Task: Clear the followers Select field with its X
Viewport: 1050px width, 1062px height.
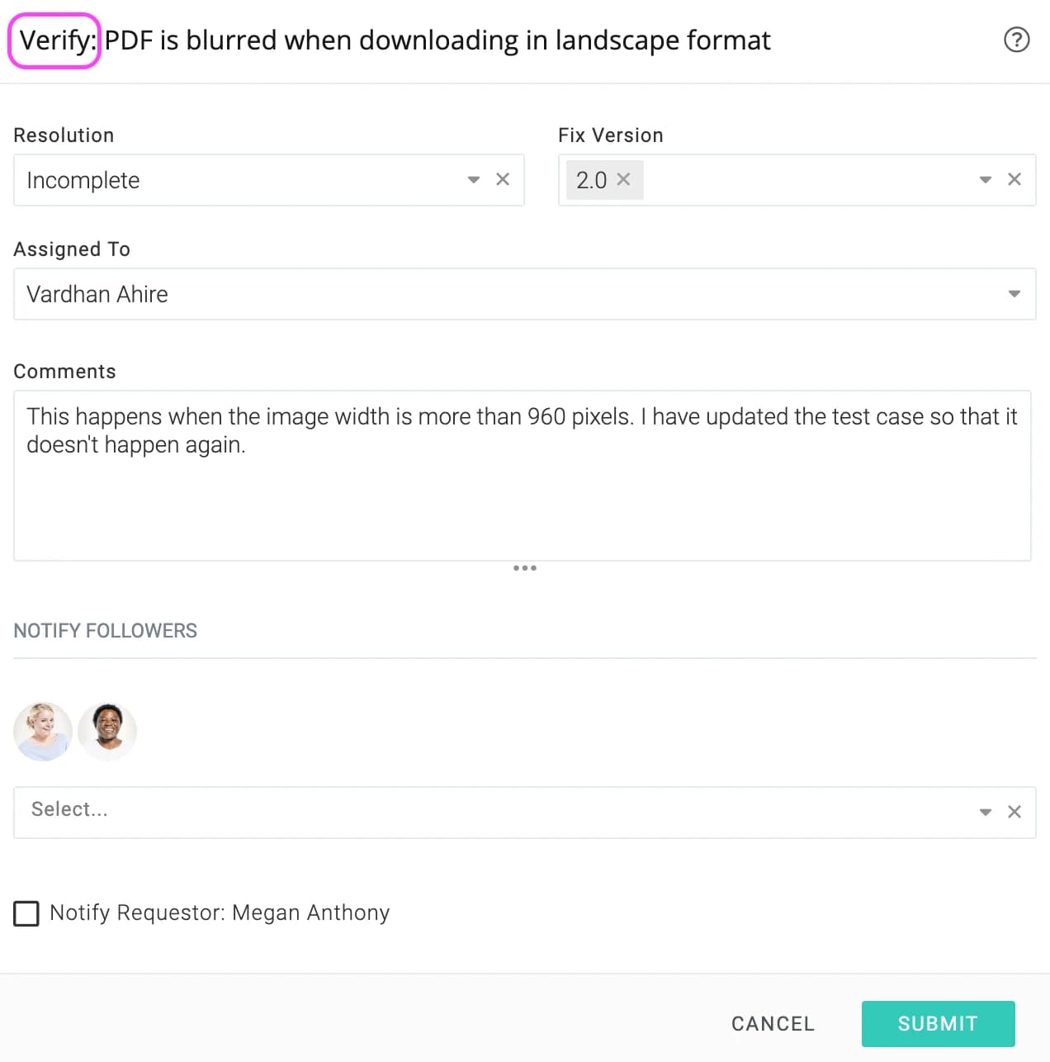Action: [x=1015, y=812]
